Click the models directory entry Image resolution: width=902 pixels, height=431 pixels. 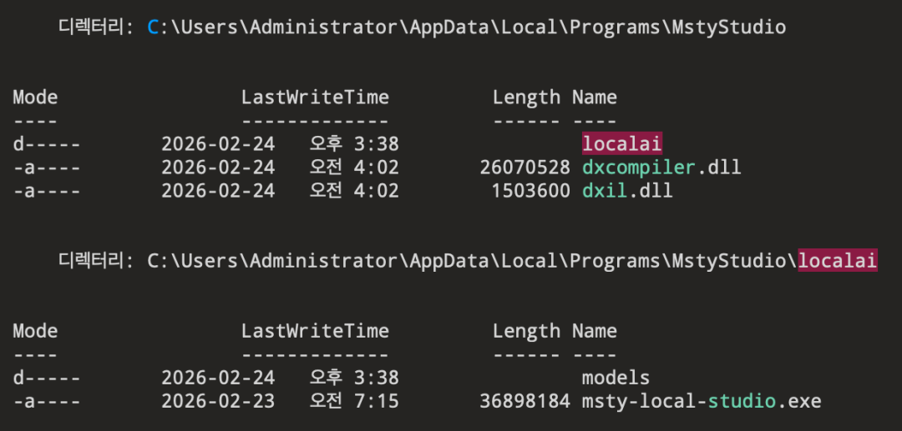coord(616,378)
